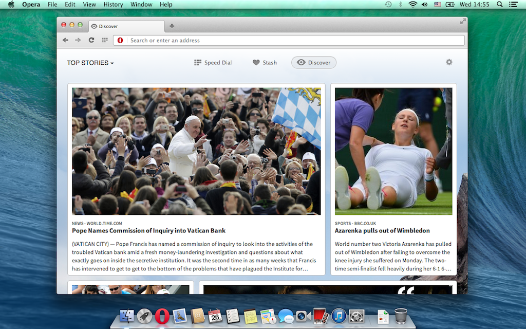Enter fullscreen using the window expand arrows

pos(463,22)
